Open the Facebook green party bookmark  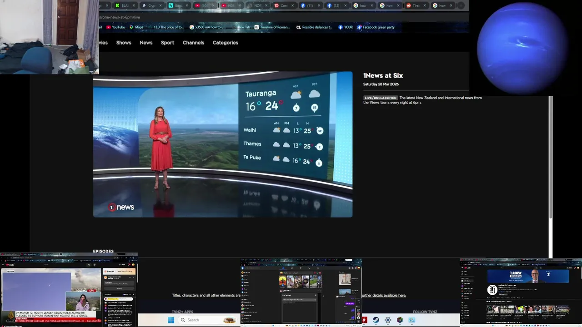(x=376, y=27)
